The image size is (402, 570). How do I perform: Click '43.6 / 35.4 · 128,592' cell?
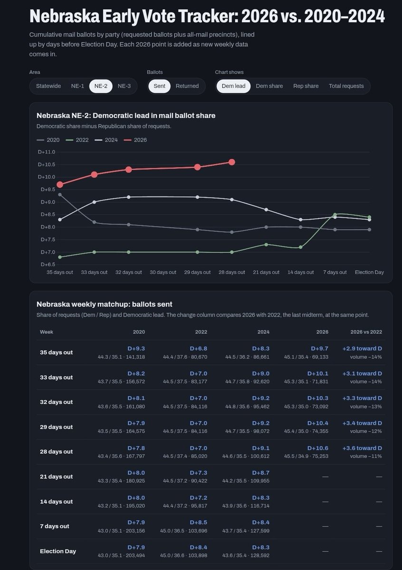[246, 555]
